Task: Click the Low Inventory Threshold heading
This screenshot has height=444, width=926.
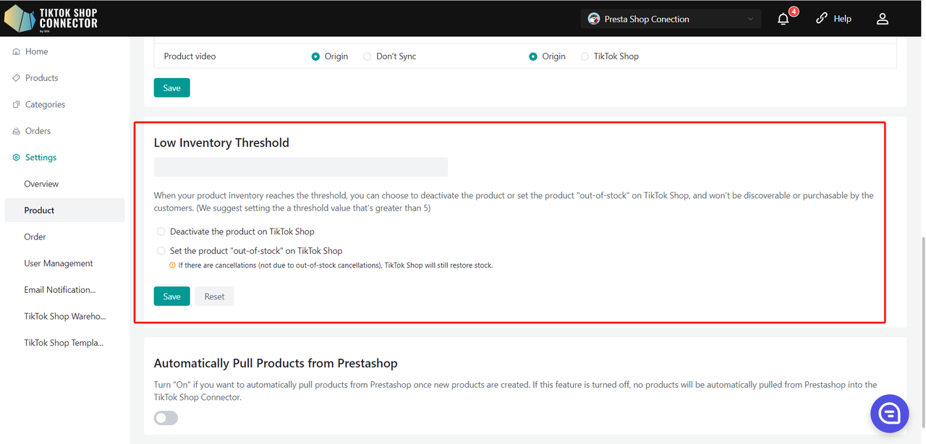Action: tap(221, 143)
